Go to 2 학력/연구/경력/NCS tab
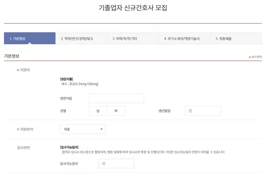 point(81,38)
